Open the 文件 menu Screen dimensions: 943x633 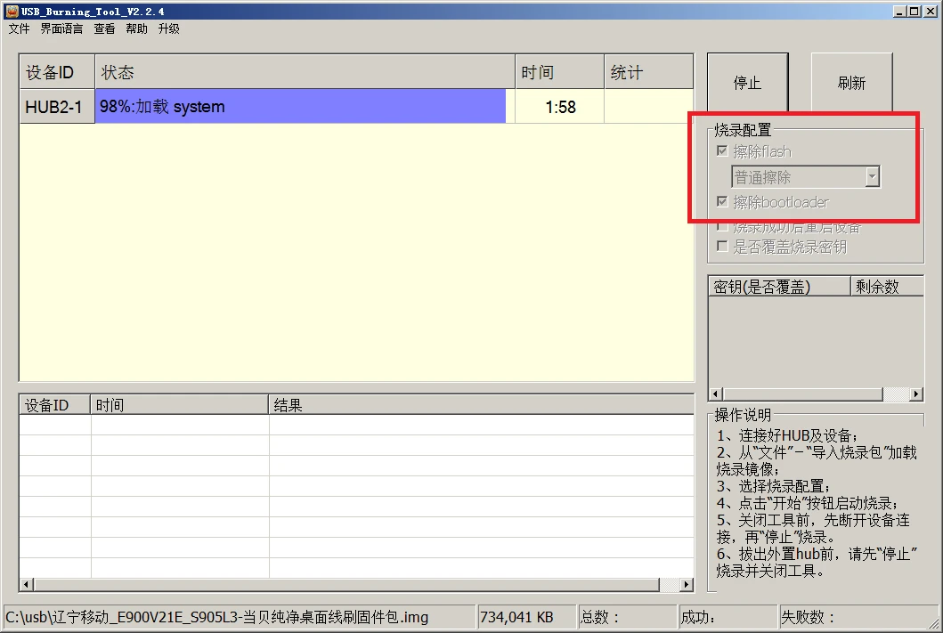click(x=19, y=28)
